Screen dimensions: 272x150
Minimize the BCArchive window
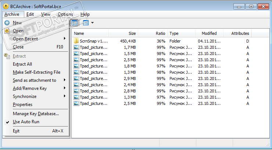pyautogui.click(x=239, y=7)
